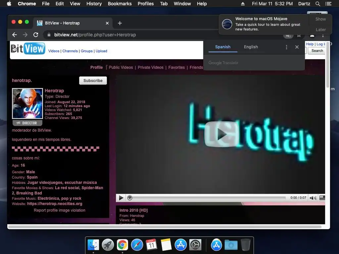Viewport: 339px width, 254px height.
Task: Open Safari from the dock
Action: 137,245
